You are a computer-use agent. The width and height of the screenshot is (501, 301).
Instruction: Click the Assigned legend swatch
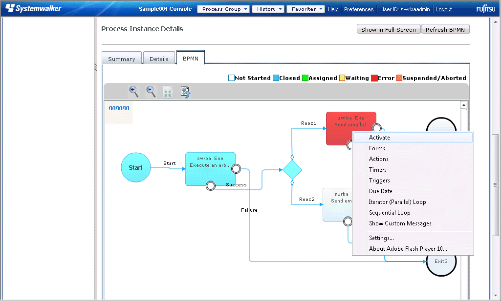click(x=305, y=78)
